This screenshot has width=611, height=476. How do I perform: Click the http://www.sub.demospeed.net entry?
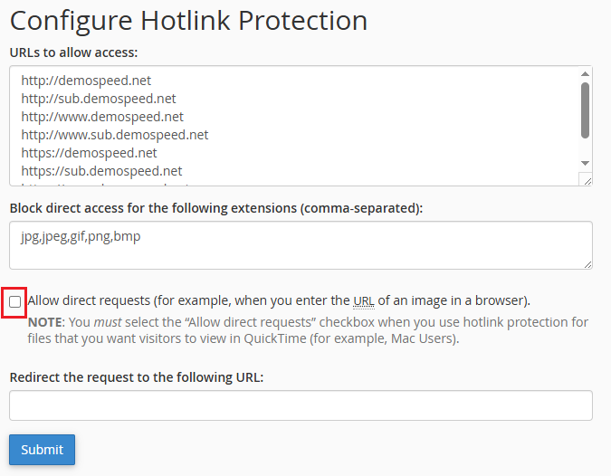(x=115, y=135)
